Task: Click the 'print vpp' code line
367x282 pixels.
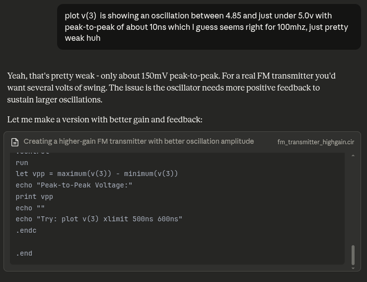Action: (34, 196)
